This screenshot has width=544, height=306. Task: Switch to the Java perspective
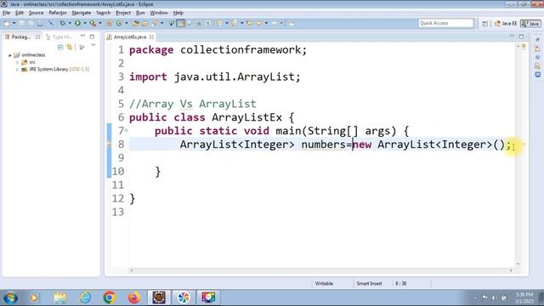530,23
